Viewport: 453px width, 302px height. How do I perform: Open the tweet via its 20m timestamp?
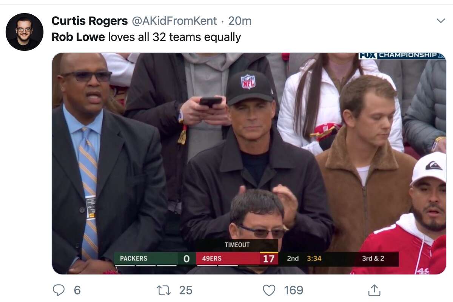point(240,21)
